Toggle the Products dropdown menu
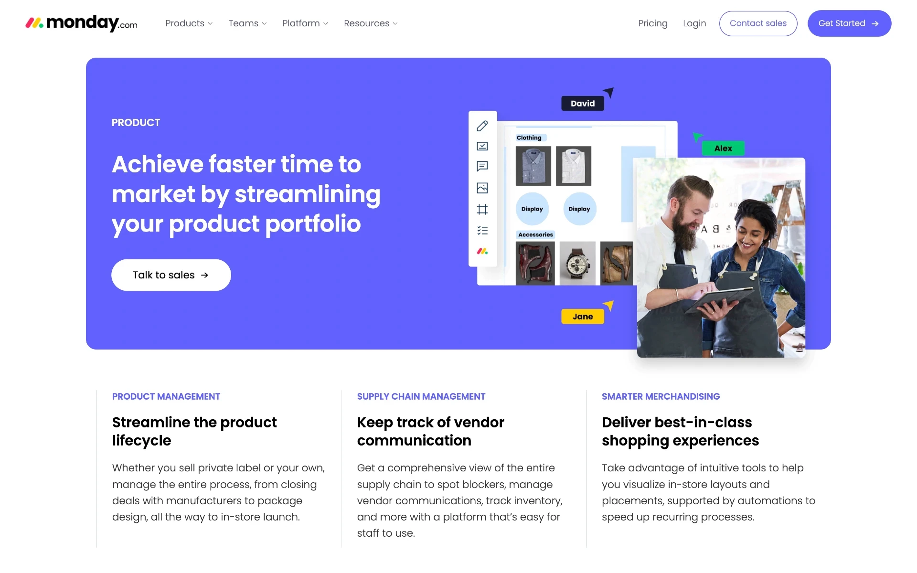Viewport: 917px width, 573px height. click(190, 23)
